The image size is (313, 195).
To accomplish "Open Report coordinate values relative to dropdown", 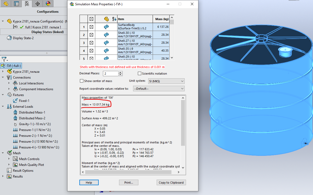I will pyautogui.click(x=159, y=89).
